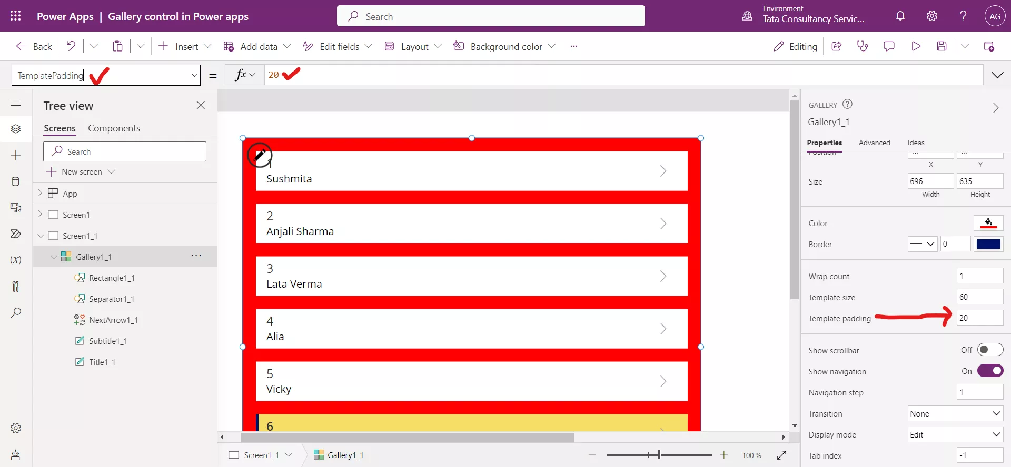
Task: Open the Power Automate icon in left rail
Action: point(16,233)
